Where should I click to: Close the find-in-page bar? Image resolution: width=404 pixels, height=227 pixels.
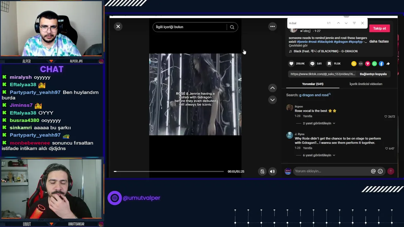362,23
